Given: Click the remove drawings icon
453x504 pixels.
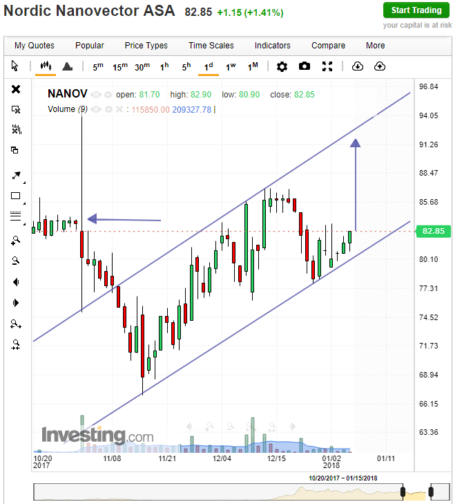Looking at the screenshot, I should [16, 110].
